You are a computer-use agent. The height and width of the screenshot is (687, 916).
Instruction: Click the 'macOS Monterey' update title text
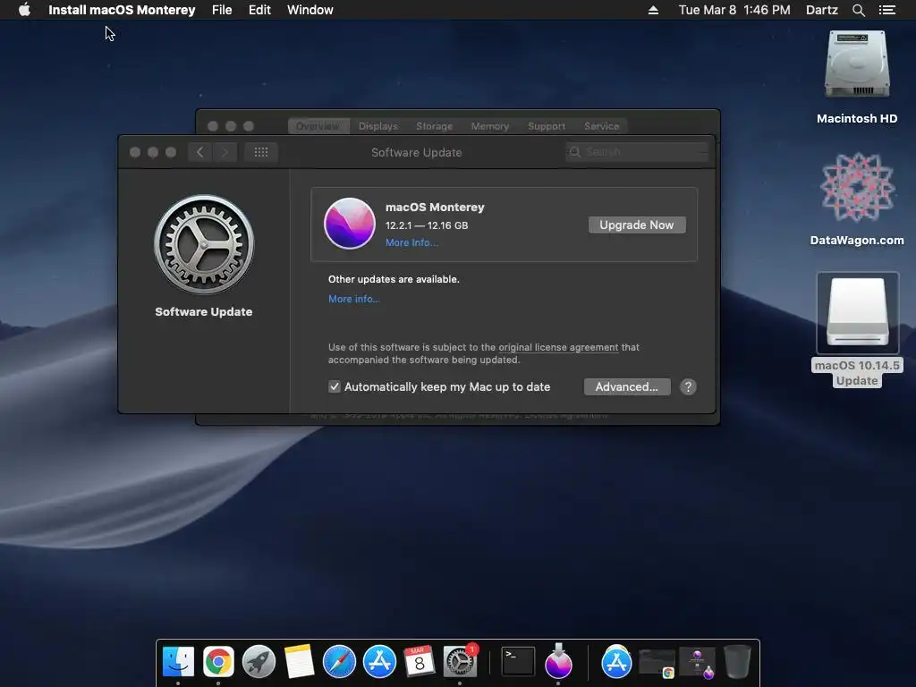[435, 207]
